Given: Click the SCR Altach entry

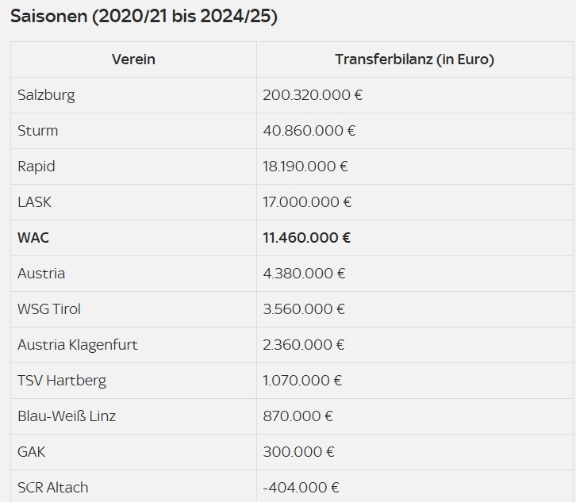Looking at the screenshot, I should [x=52, y=488].
